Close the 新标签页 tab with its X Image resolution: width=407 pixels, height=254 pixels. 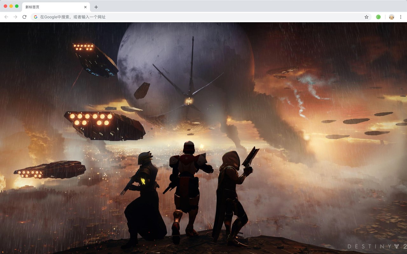click(85, 7)
